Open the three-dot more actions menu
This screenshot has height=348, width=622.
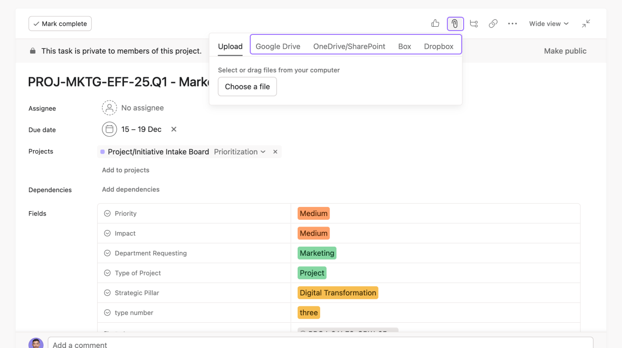(x=512, y=23)
